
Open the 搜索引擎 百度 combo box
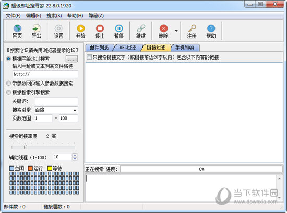[x=56, y=110]
